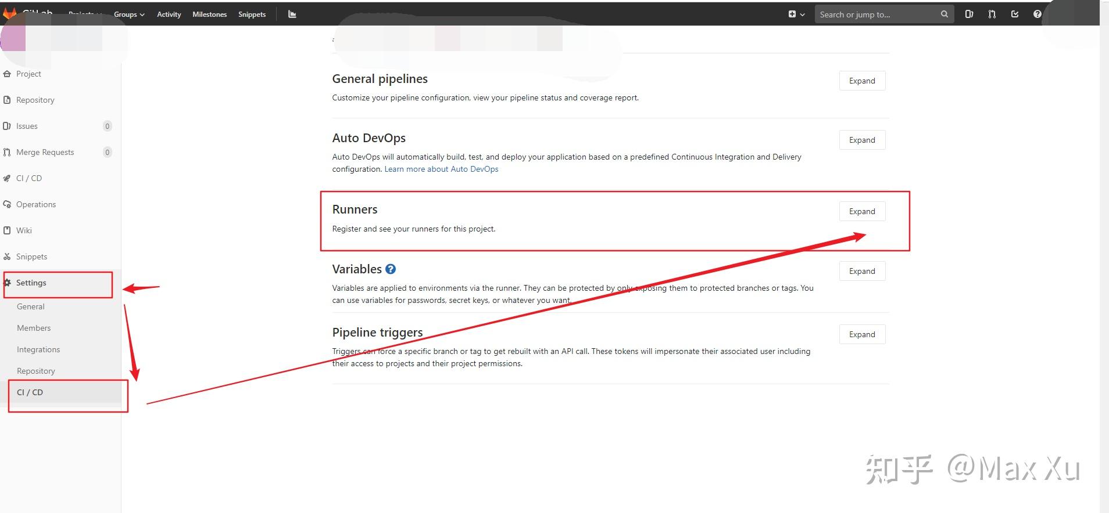Click the Variables heading text
This screenshot has width=1109, height=513.
click(357, 269)
